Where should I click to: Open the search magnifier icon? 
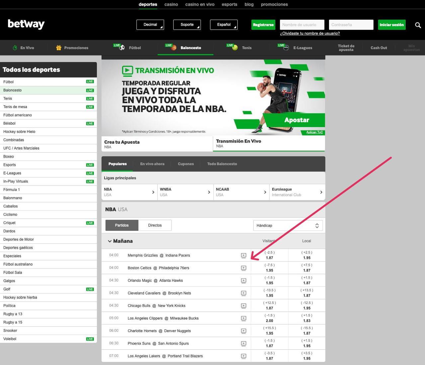[x=418, y=25]
